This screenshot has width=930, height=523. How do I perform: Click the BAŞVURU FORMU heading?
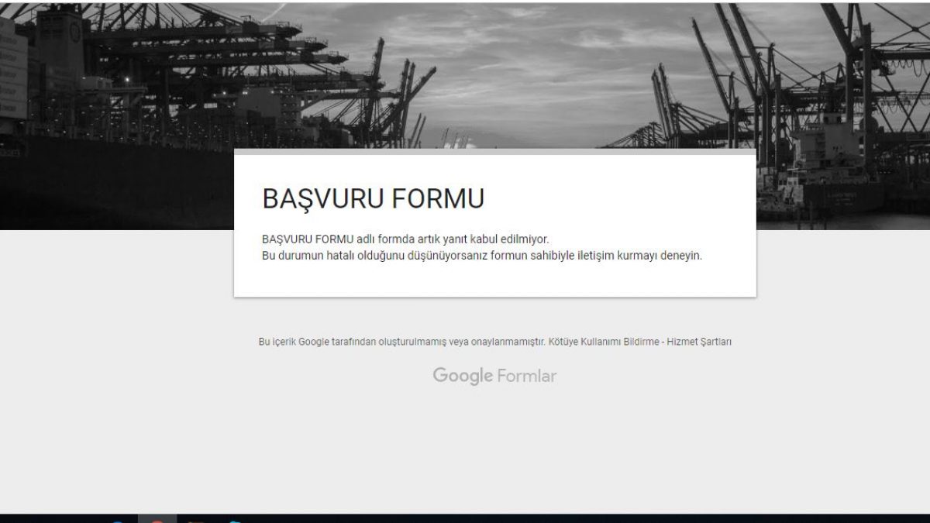point(374,198)
